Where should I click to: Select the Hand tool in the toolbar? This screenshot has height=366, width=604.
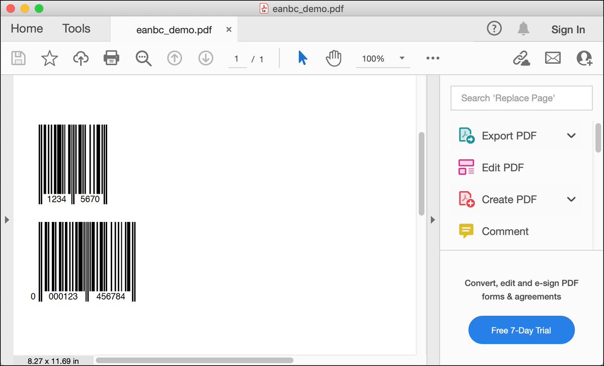pos(334,58)
